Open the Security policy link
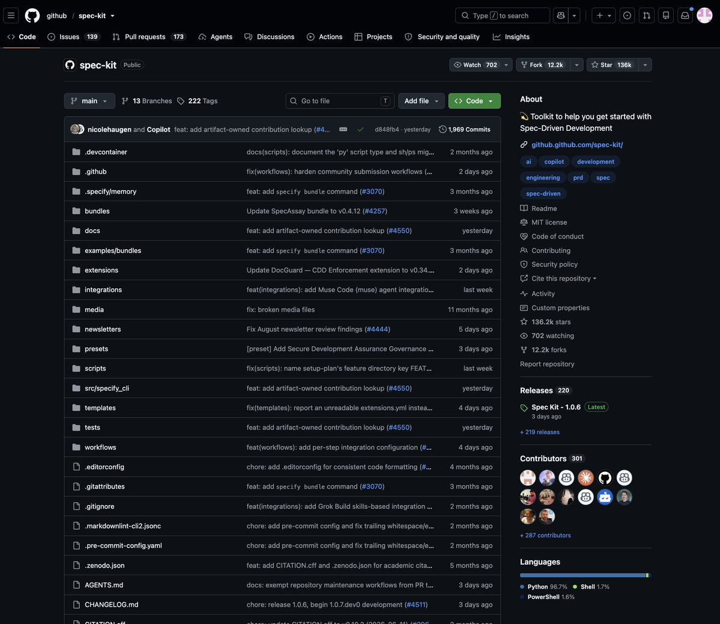 tap(549, 264)
